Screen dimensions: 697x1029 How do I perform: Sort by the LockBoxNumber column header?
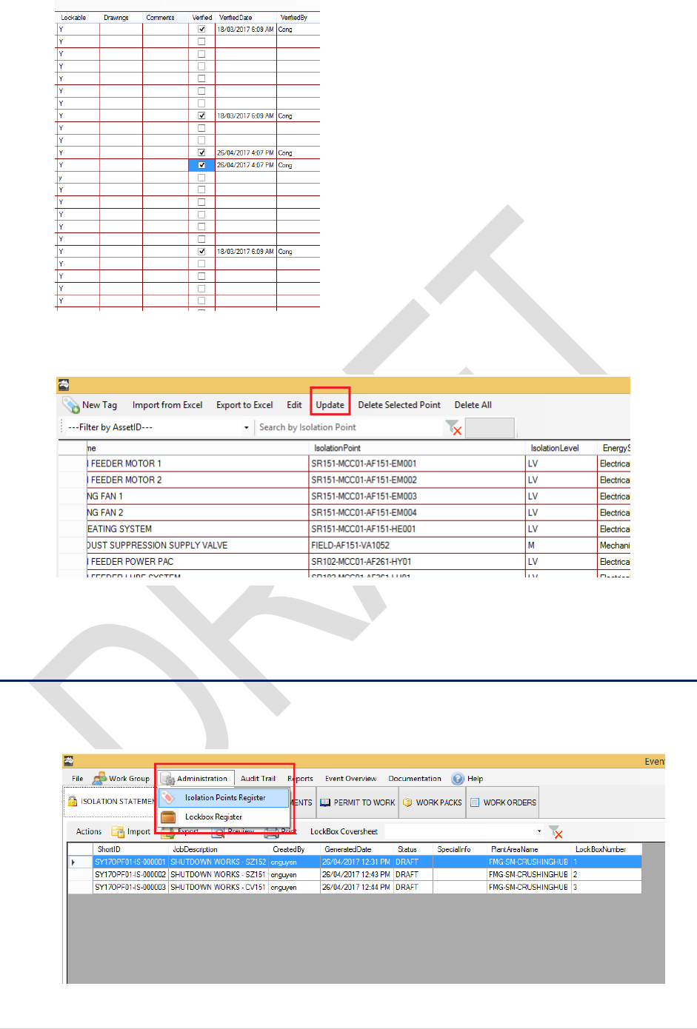(606, 849)
